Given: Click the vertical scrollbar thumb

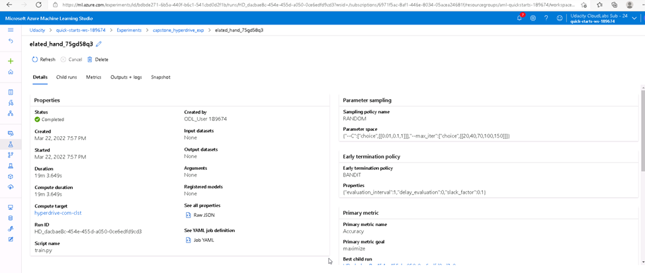Looking at the screenshot, I should [x=642, y=132].
